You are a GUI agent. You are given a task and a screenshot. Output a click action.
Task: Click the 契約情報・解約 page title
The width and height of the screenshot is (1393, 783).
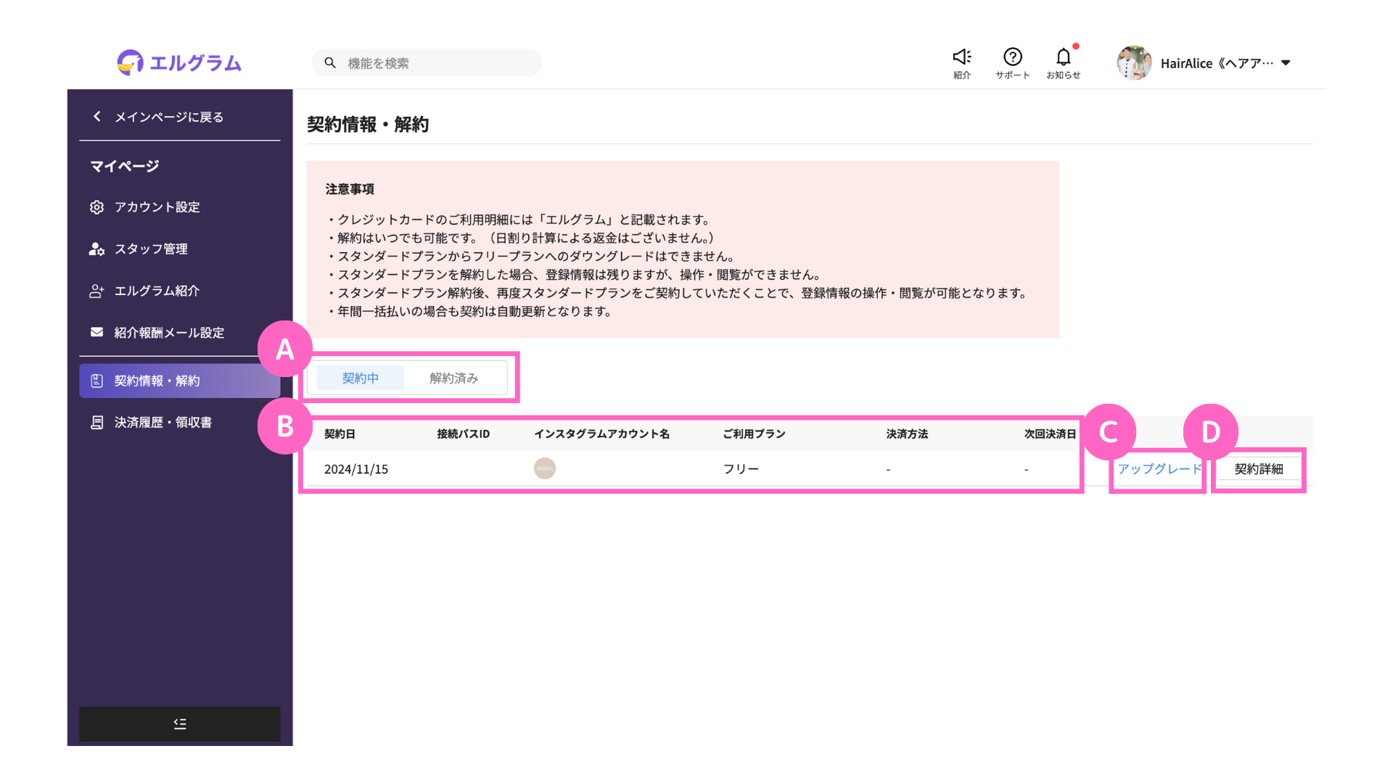(368, 125)
